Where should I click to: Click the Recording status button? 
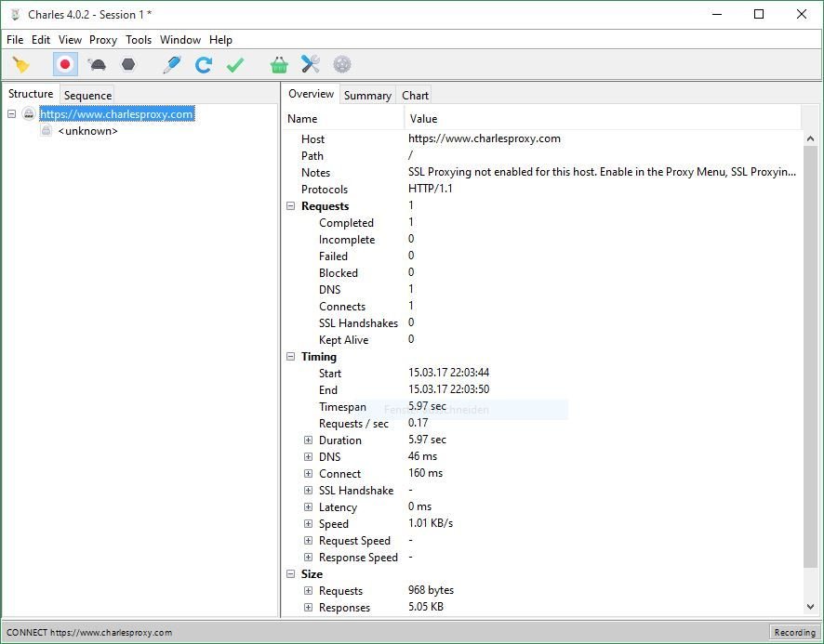pyautogui.click(x=794, y=633)
